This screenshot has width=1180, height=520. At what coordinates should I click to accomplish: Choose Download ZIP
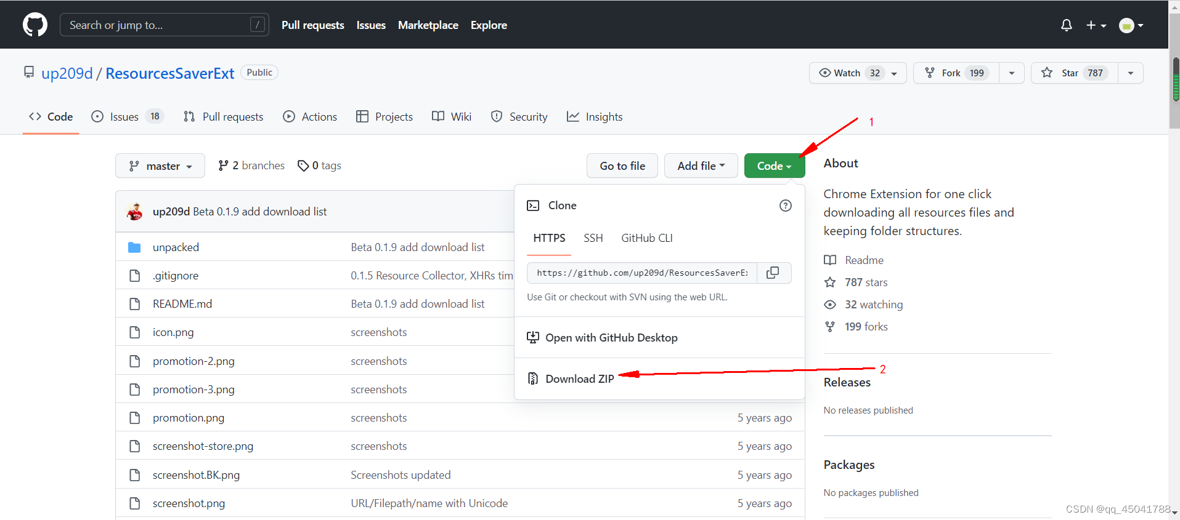point(571,378)
